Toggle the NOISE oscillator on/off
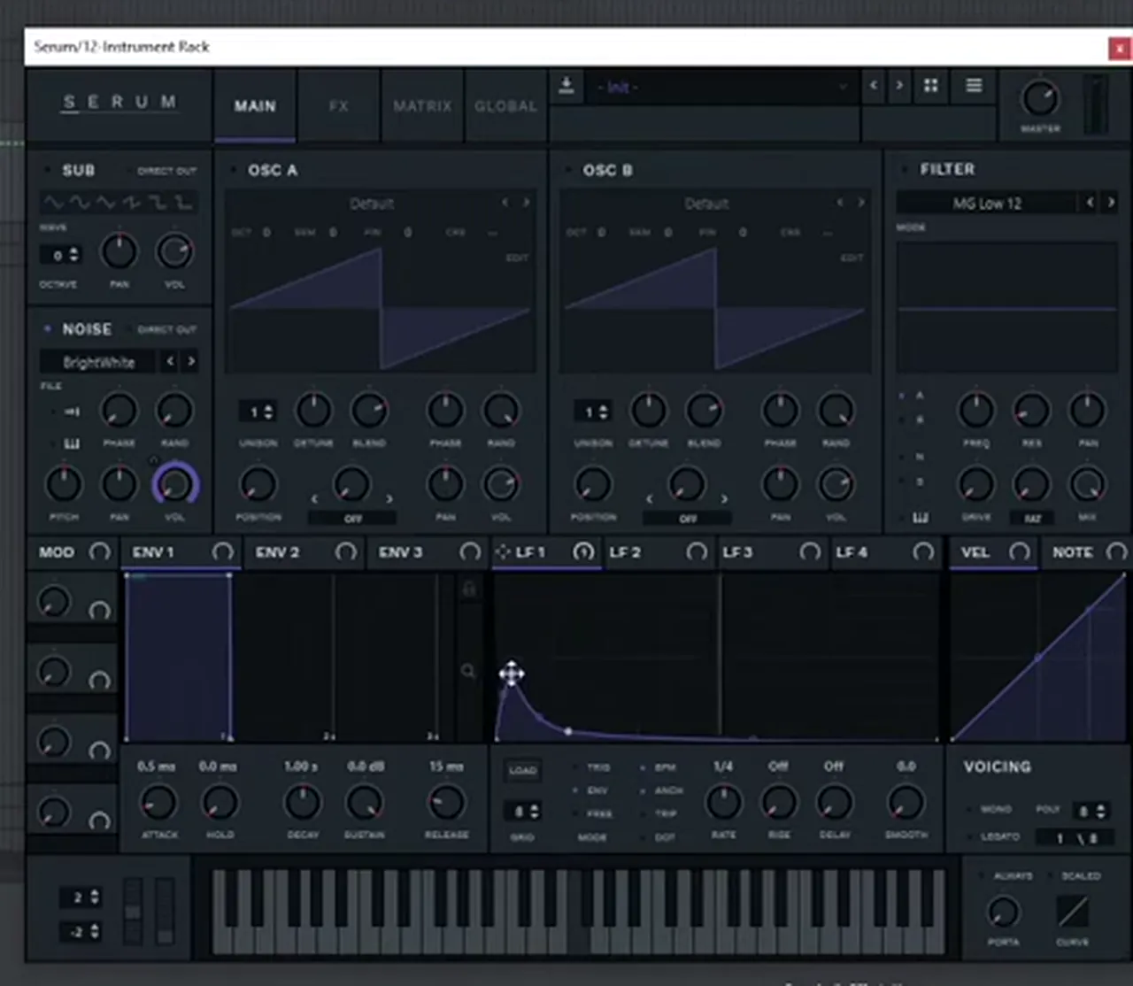Screen dimensions: 1133x986 coord(47,329)
